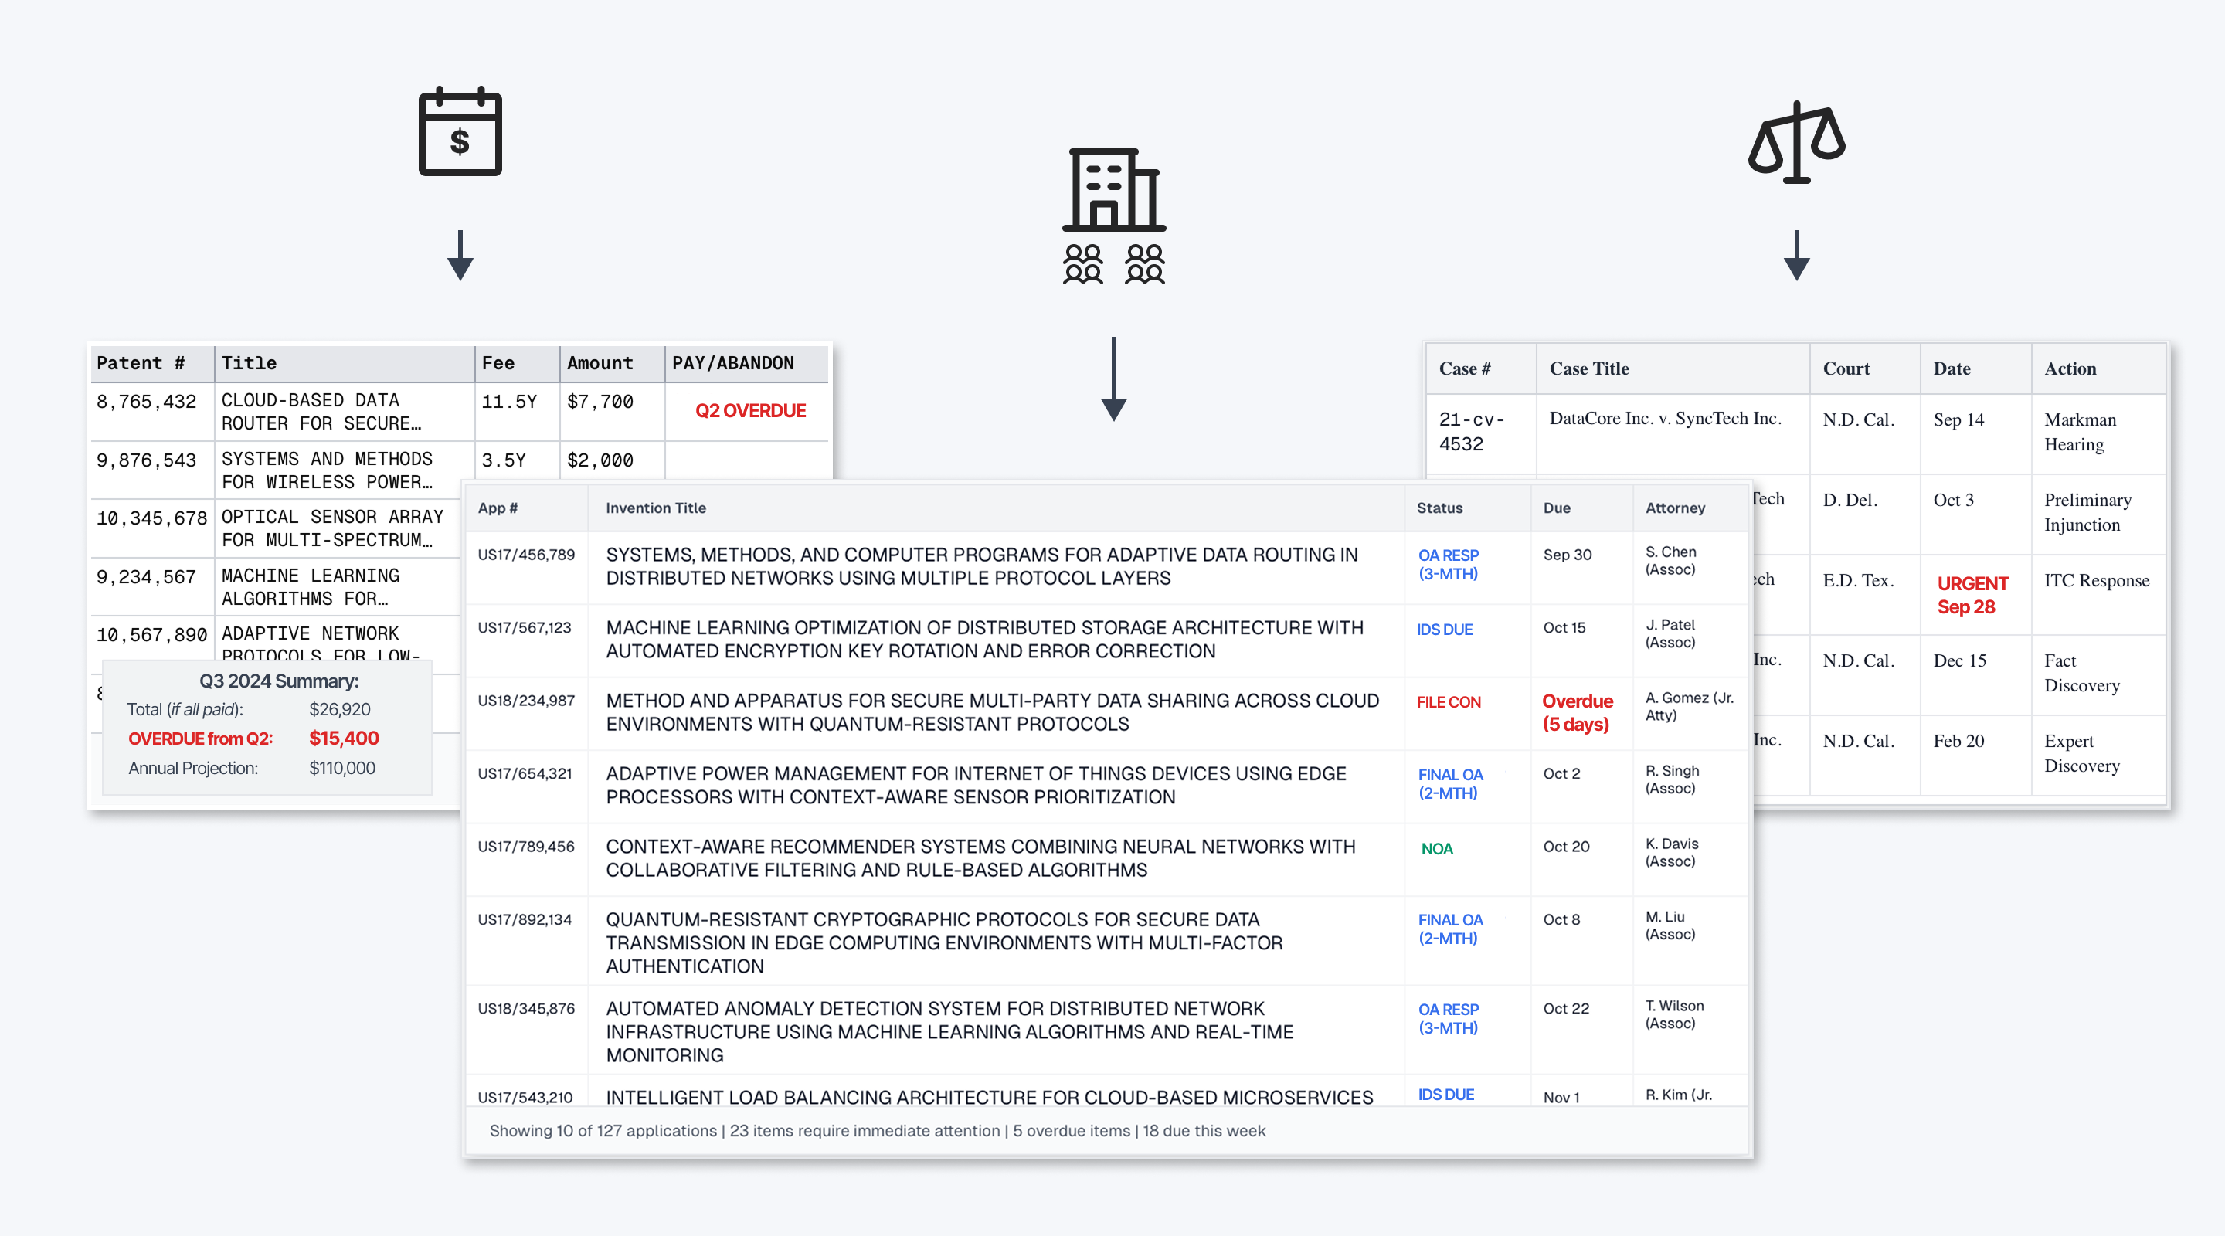The width and height of the screenshot is (2225, 1236).
Task: Open the FILE CON overdue status for US18/234,987
Action: point(1448,701)
